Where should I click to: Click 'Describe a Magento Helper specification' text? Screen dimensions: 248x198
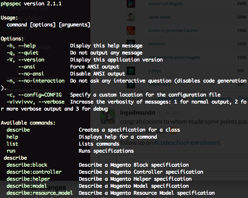[135, 179]
